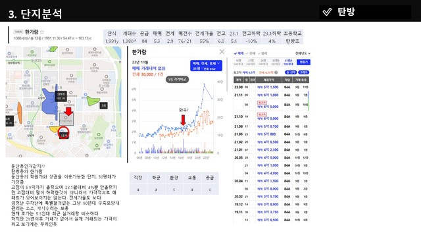Click the 연식 header cell in stats table

112,34
